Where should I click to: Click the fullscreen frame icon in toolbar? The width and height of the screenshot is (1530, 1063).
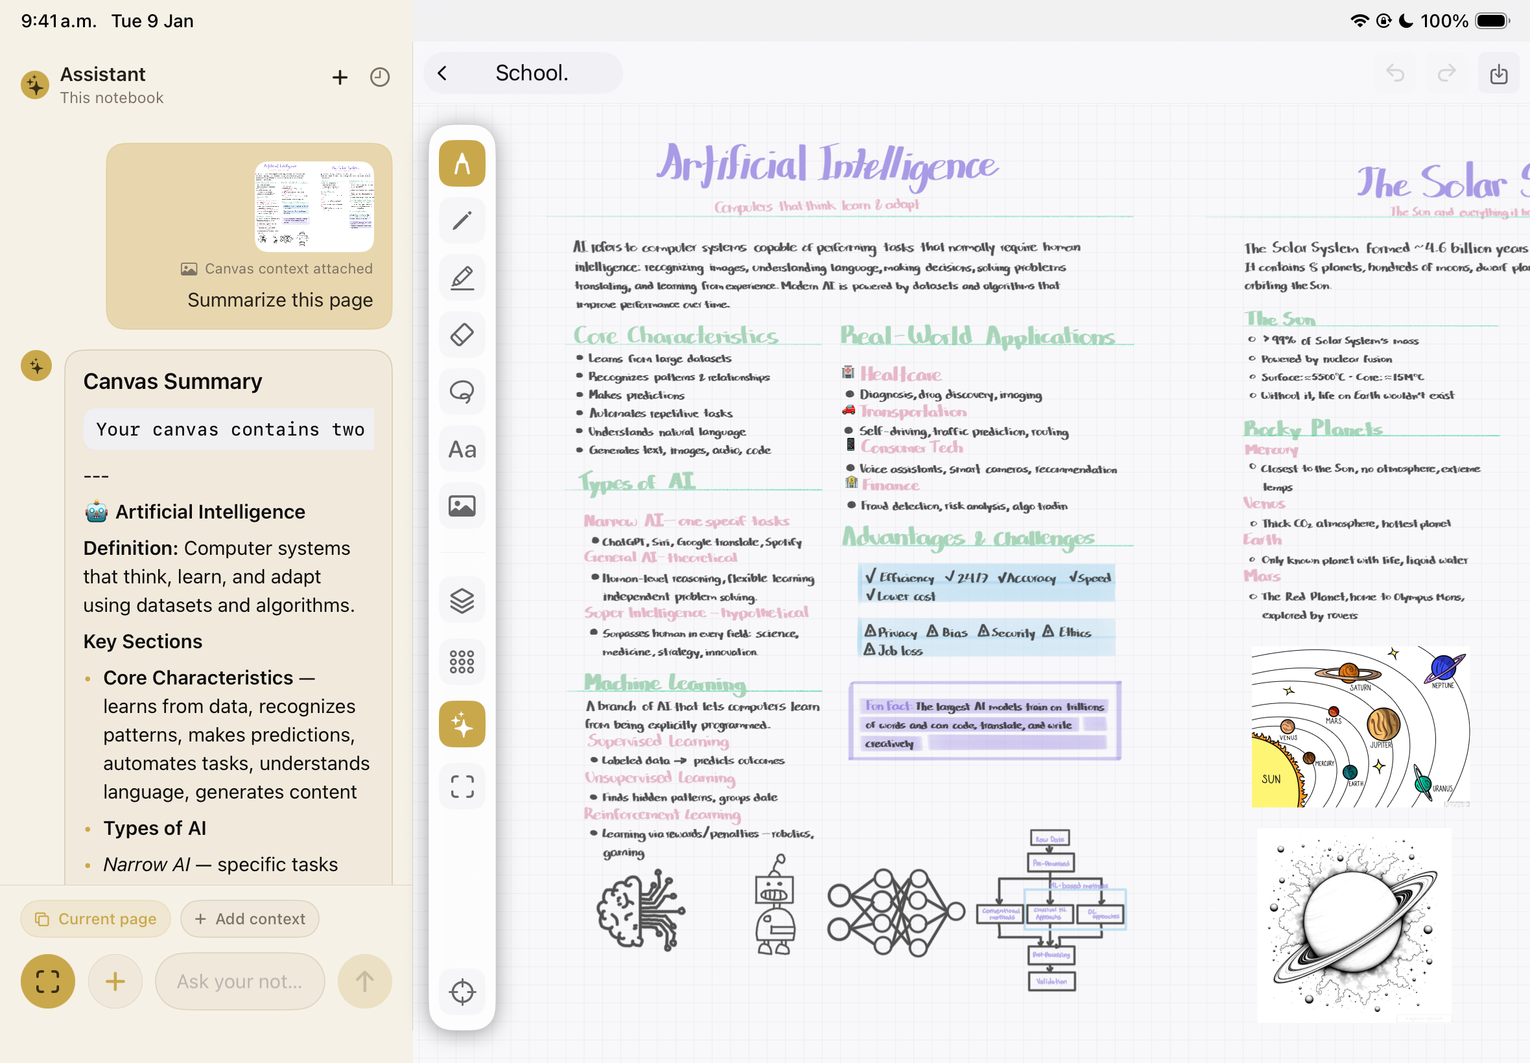pos(462,787)
